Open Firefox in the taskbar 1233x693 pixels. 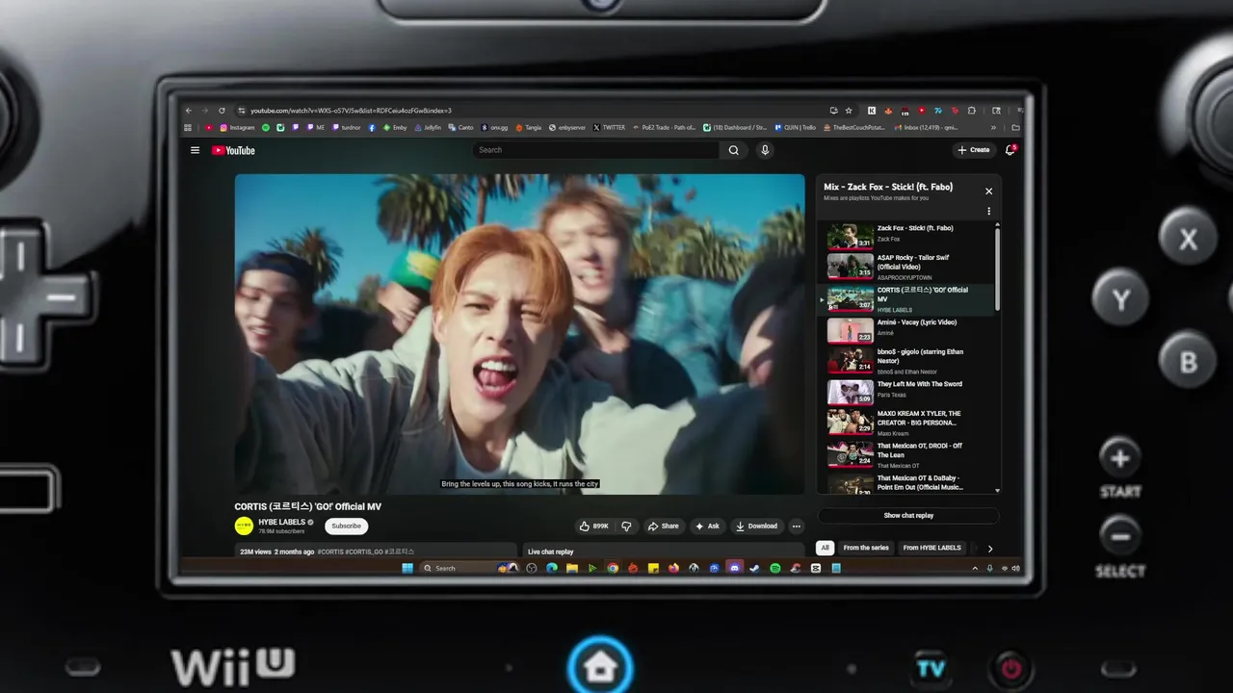(x=673, y=568)
